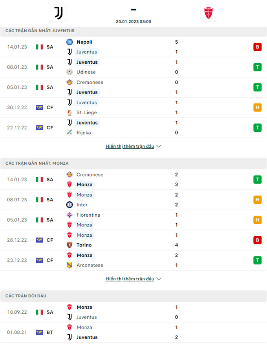Click the Italy flag on 14.01.23 Juventus match
The height and width of the screenshot is (348, 267).
pyautogui.click(x=39, y=47)
